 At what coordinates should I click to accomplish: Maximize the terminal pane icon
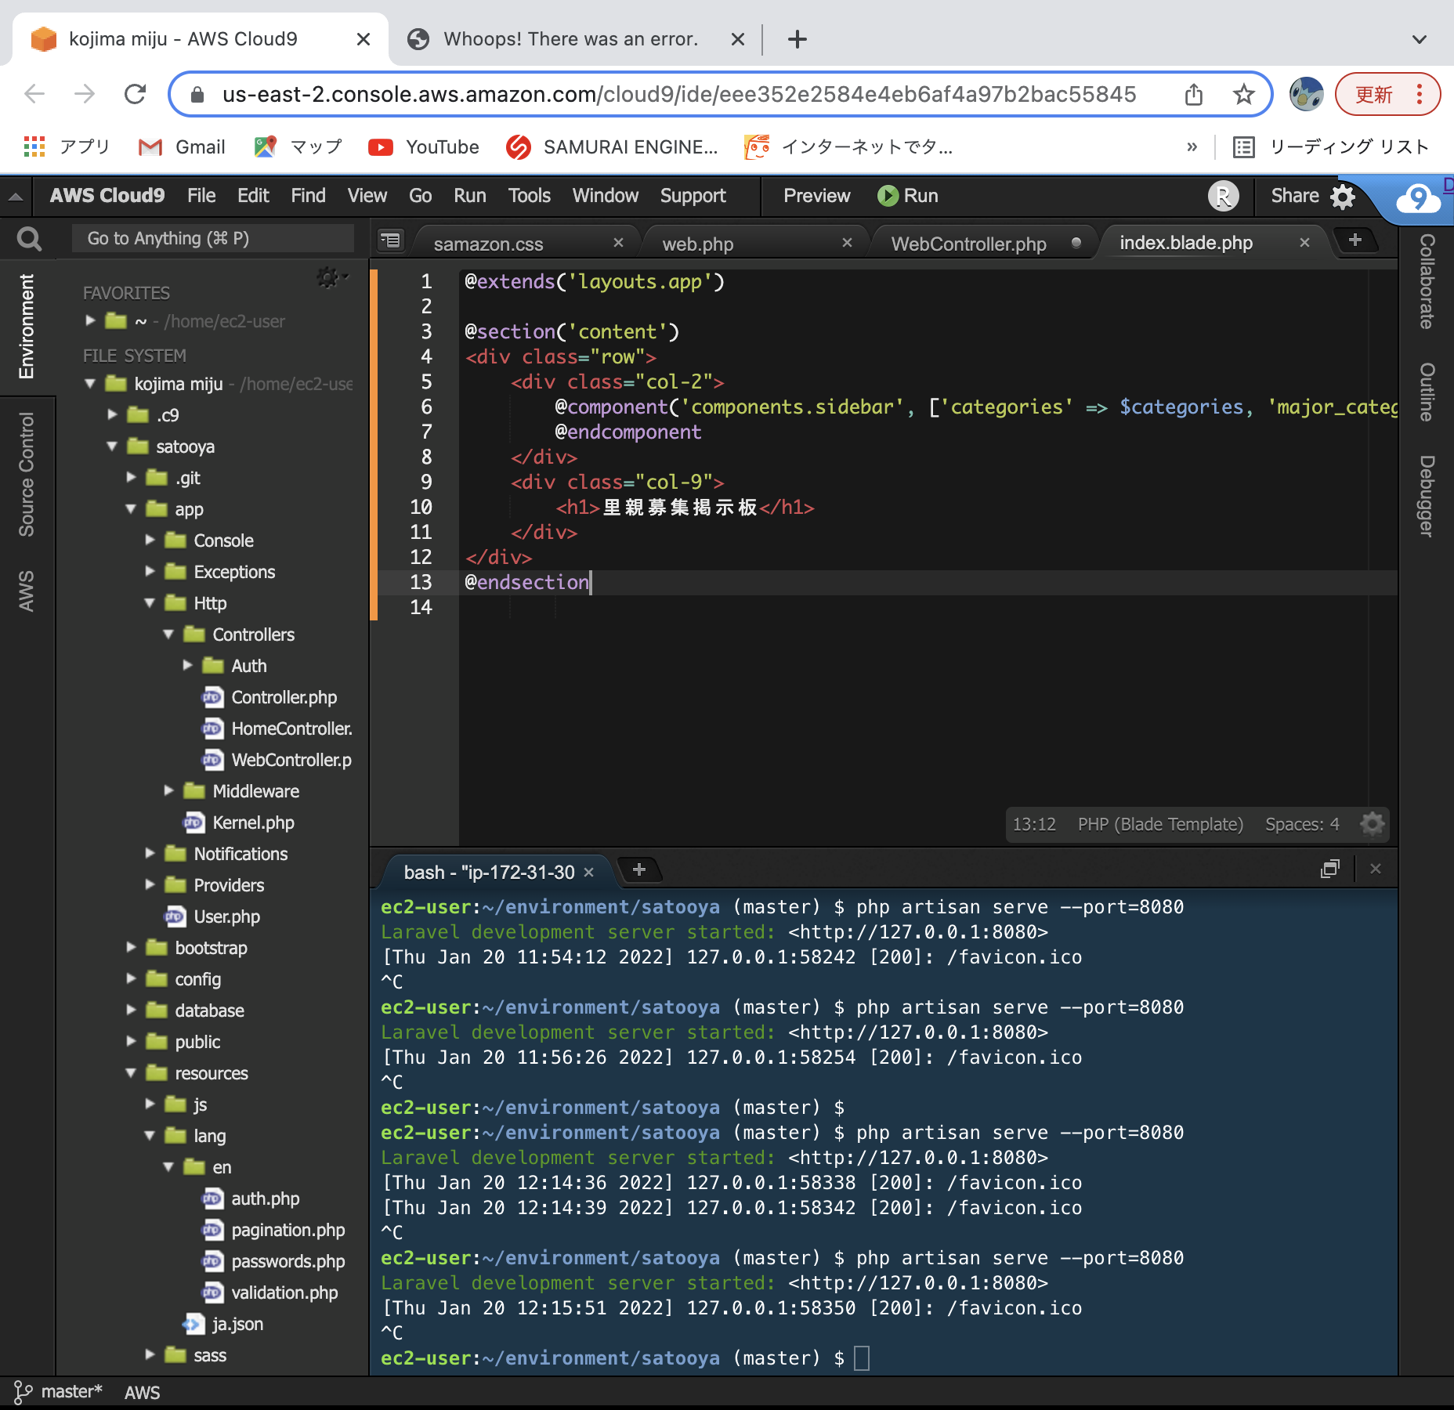click(1330, 869)
